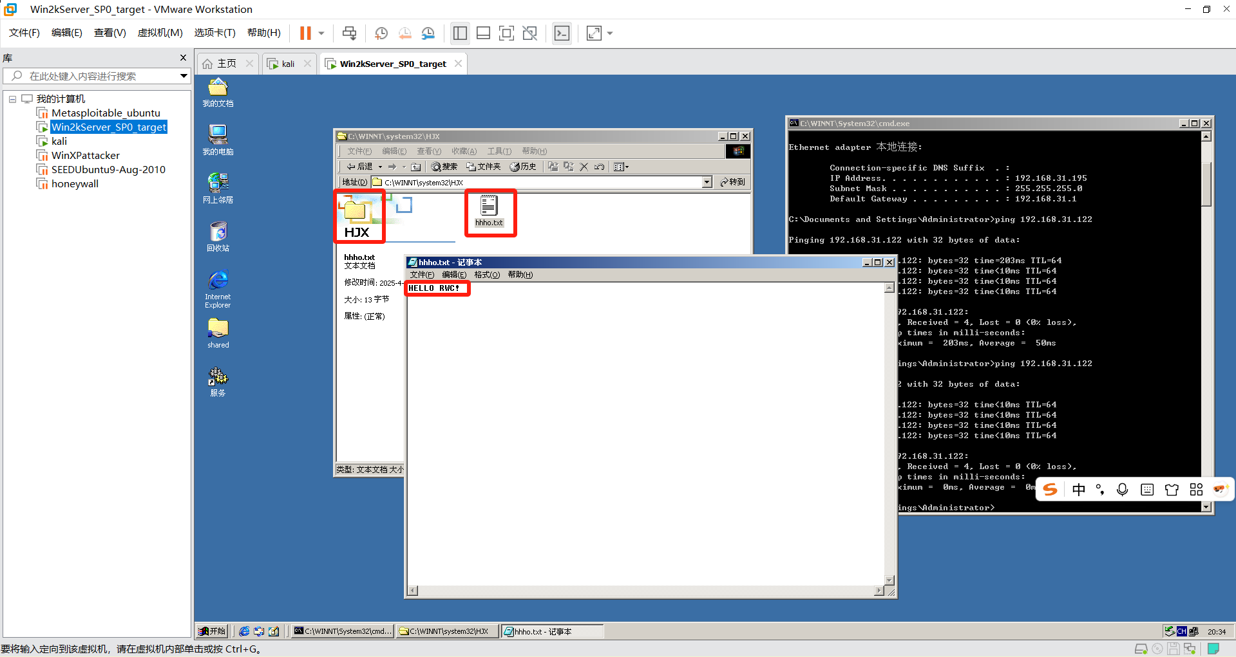Click the Notepad horizontal scrollbar right arrow

coord(879,591)
